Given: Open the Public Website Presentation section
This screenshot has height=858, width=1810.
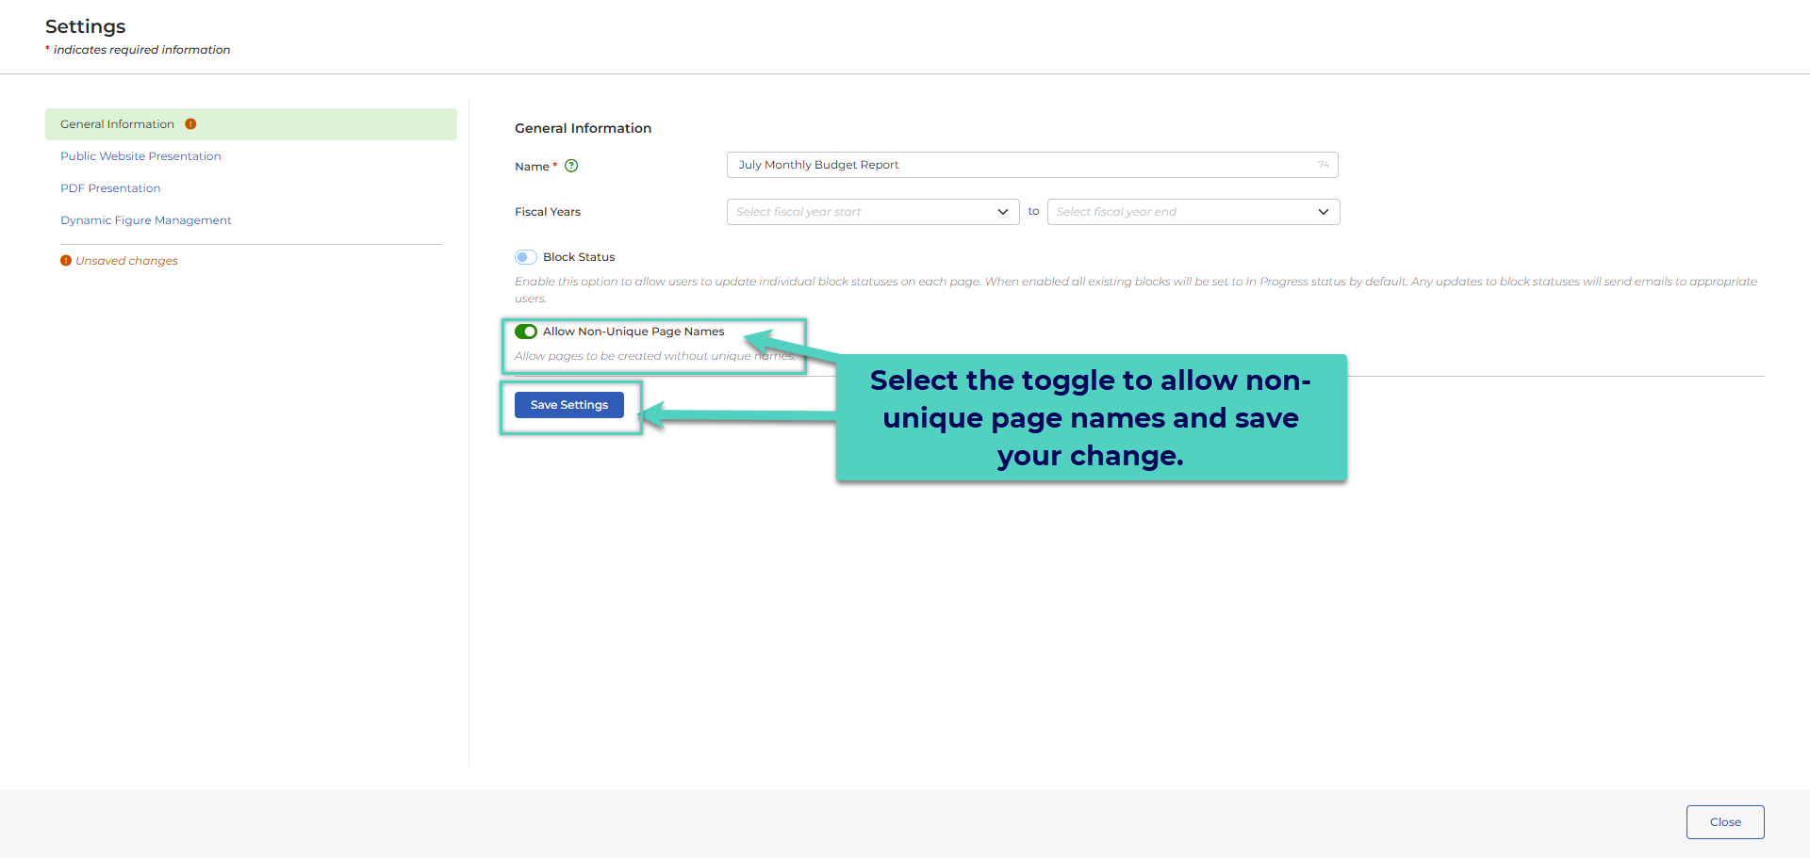Looking at the screenshot, I should point(140,156).
